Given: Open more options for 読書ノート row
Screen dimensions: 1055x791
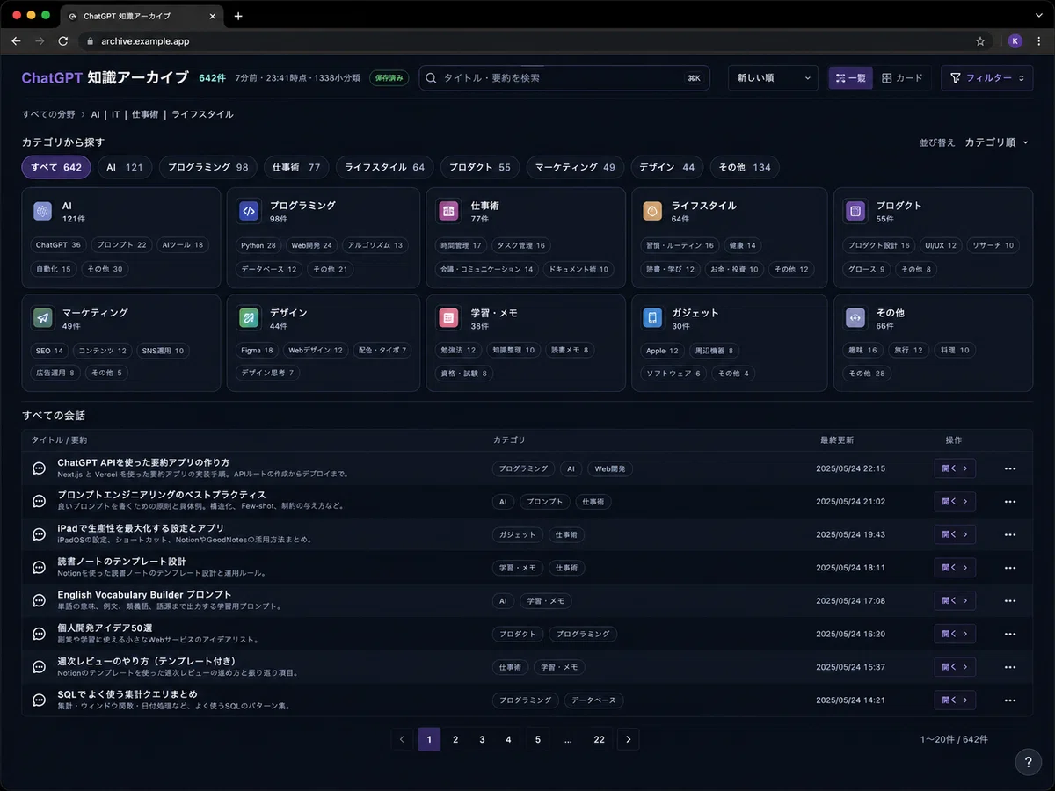Looking at the screenshot, I should coord(1009,568).
